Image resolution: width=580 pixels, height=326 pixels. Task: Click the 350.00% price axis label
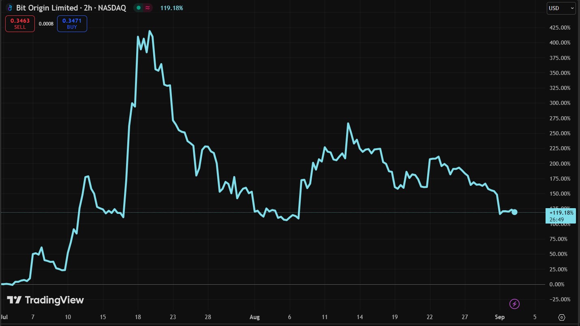tap(560, 73)
